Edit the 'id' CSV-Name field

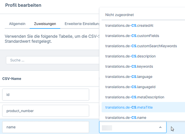click(x=46, y=95)
